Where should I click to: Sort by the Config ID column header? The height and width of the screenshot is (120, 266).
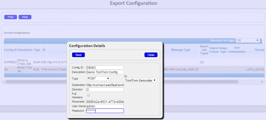click(10, 50)
